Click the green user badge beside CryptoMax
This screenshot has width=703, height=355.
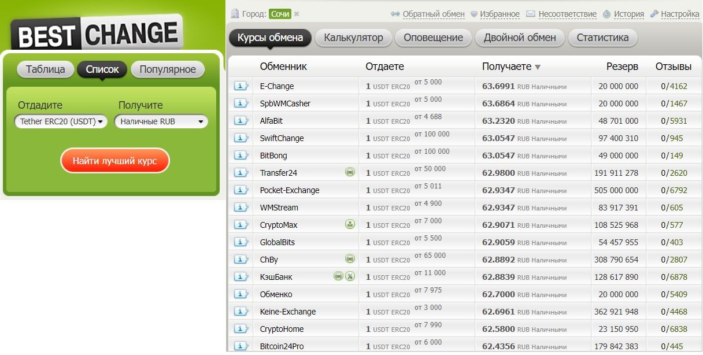tap(350, 224)
